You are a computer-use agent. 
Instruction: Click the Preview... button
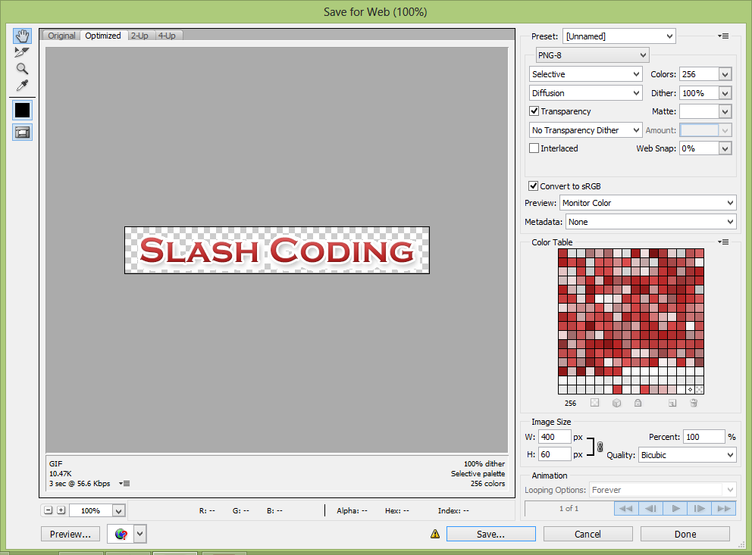click(x=70, y=534)
